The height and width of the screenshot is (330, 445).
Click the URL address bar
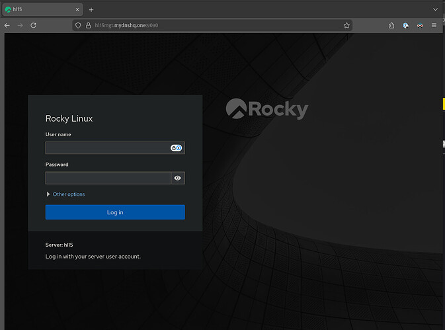[x=212, y=25]
